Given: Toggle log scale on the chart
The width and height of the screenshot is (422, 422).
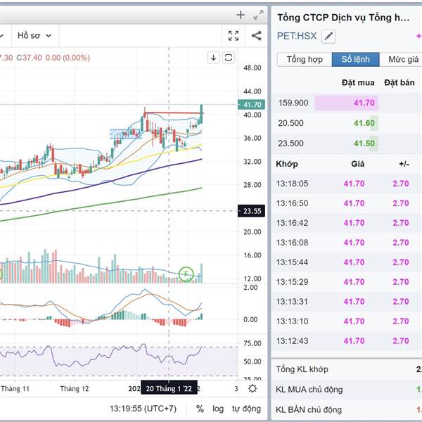Looking at the screenshot, I should (218, 409).
